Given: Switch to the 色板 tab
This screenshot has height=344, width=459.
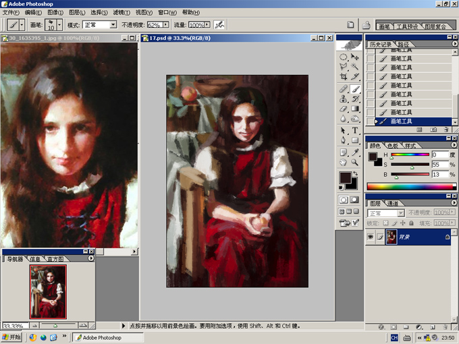Looking at the screenshot, I should pos(393,146).
